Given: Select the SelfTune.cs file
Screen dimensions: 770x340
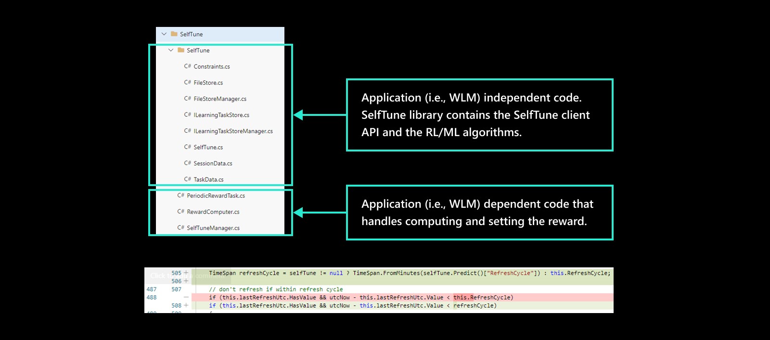Looking at the screenshot, I should (x=208, y=147).
